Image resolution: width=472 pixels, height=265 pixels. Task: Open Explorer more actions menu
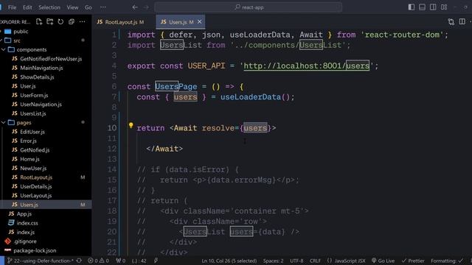click(x=82, y=21)
